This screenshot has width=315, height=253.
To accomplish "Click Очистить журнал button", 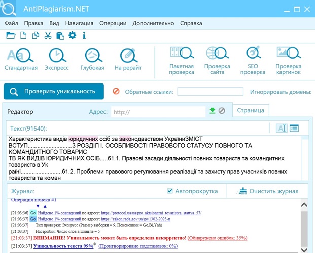I will click(268, 191).
